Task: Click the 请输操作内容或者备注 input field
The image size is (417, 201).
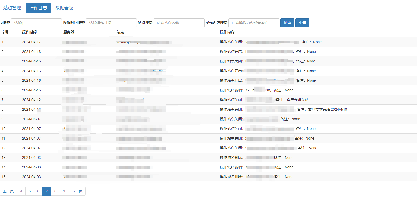Action: tap(254, 23)
